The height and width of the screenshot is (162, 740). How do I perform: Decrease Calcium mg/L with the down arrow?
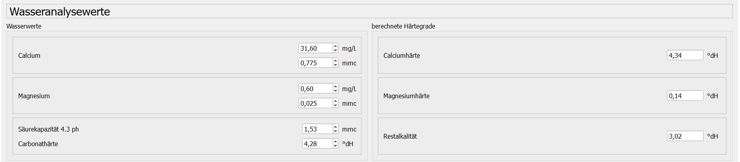tap(335, 51)
